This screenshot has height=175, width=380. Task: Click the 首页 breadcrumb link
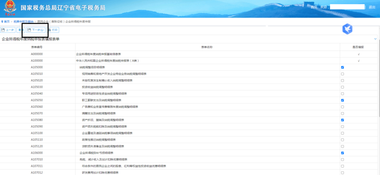(7, 22)
